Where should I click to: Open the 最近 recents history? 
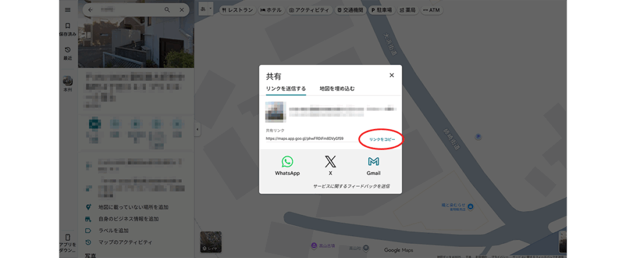[67, 53]
